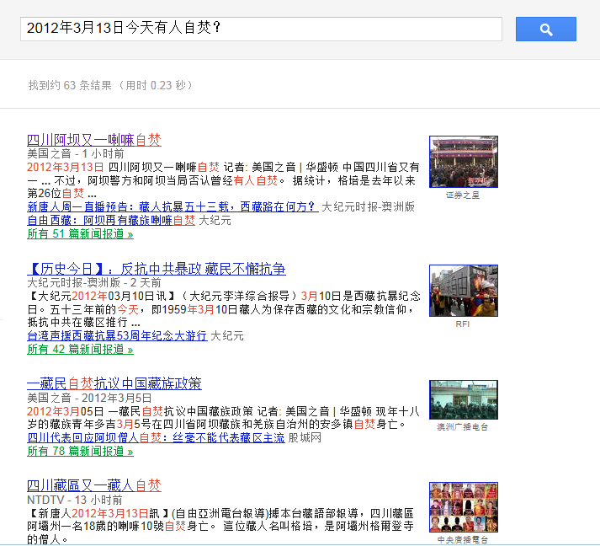Click the search query input field
This screenshot has width=600, height=546.
(261, 29)
